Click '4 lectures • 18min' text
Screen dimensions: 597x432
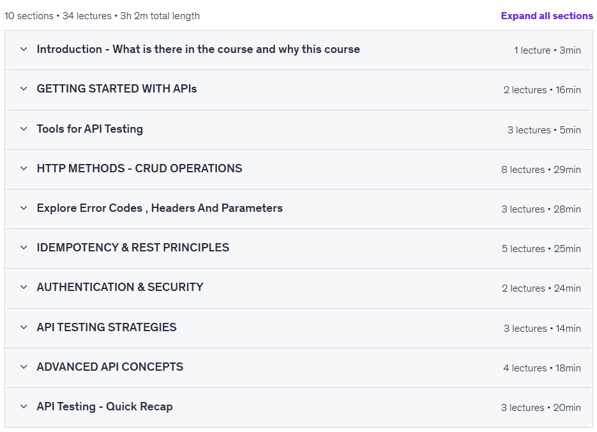(542, 368)
